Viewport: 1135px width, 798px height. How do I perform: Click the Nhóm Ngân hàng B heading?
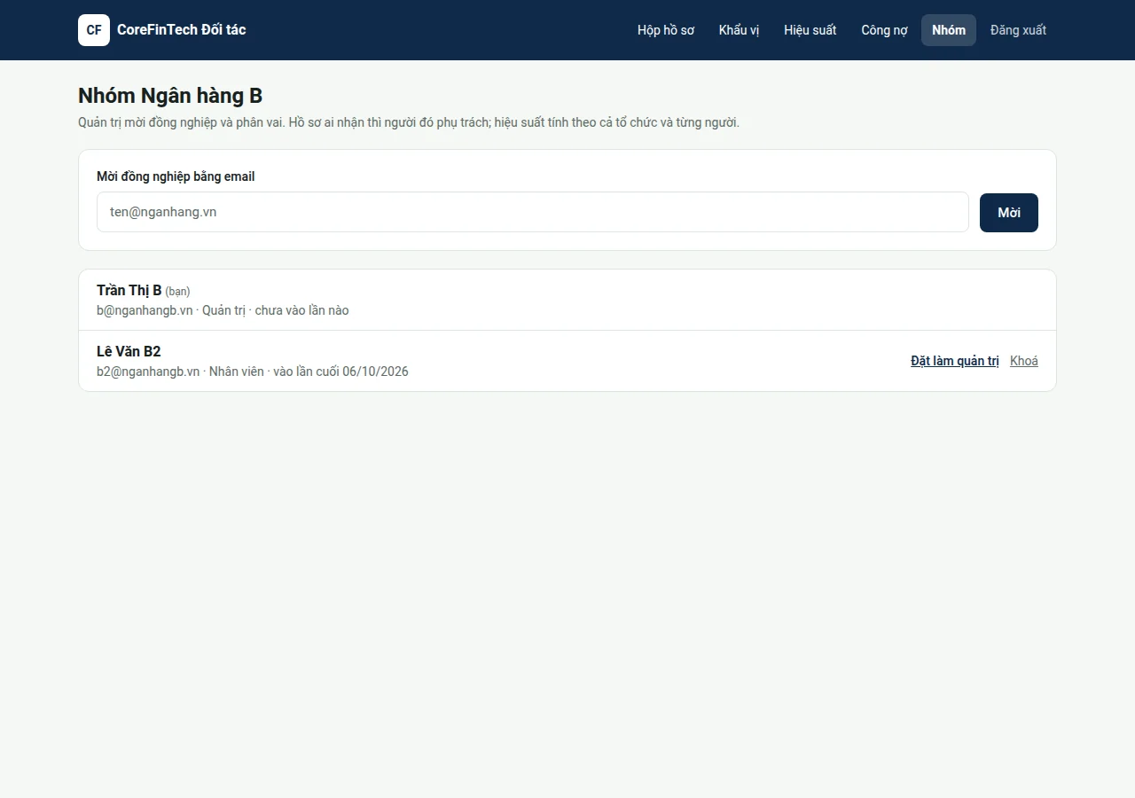(x=170, y=96)
